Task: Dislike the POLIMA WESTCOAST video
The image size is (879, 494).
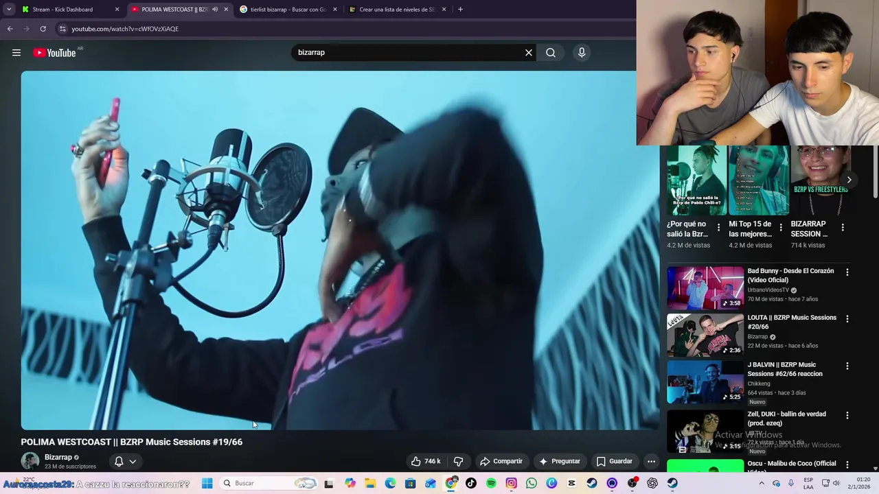Action: pos(458,461)
